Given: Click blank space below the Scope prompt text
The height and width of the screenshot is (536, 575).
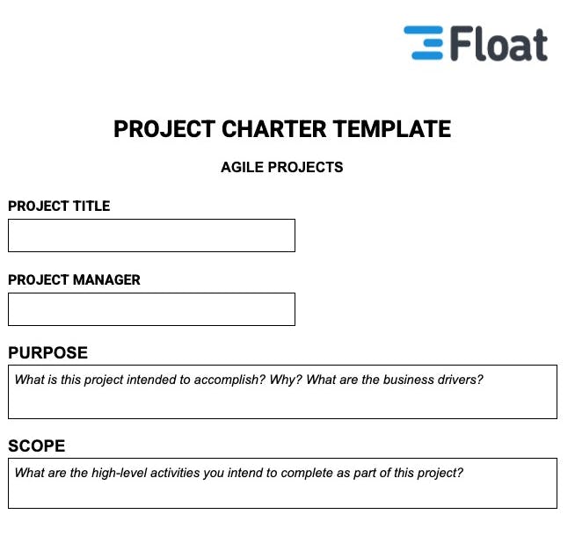Looking at the screenshot, I should [x=281, y=495].
